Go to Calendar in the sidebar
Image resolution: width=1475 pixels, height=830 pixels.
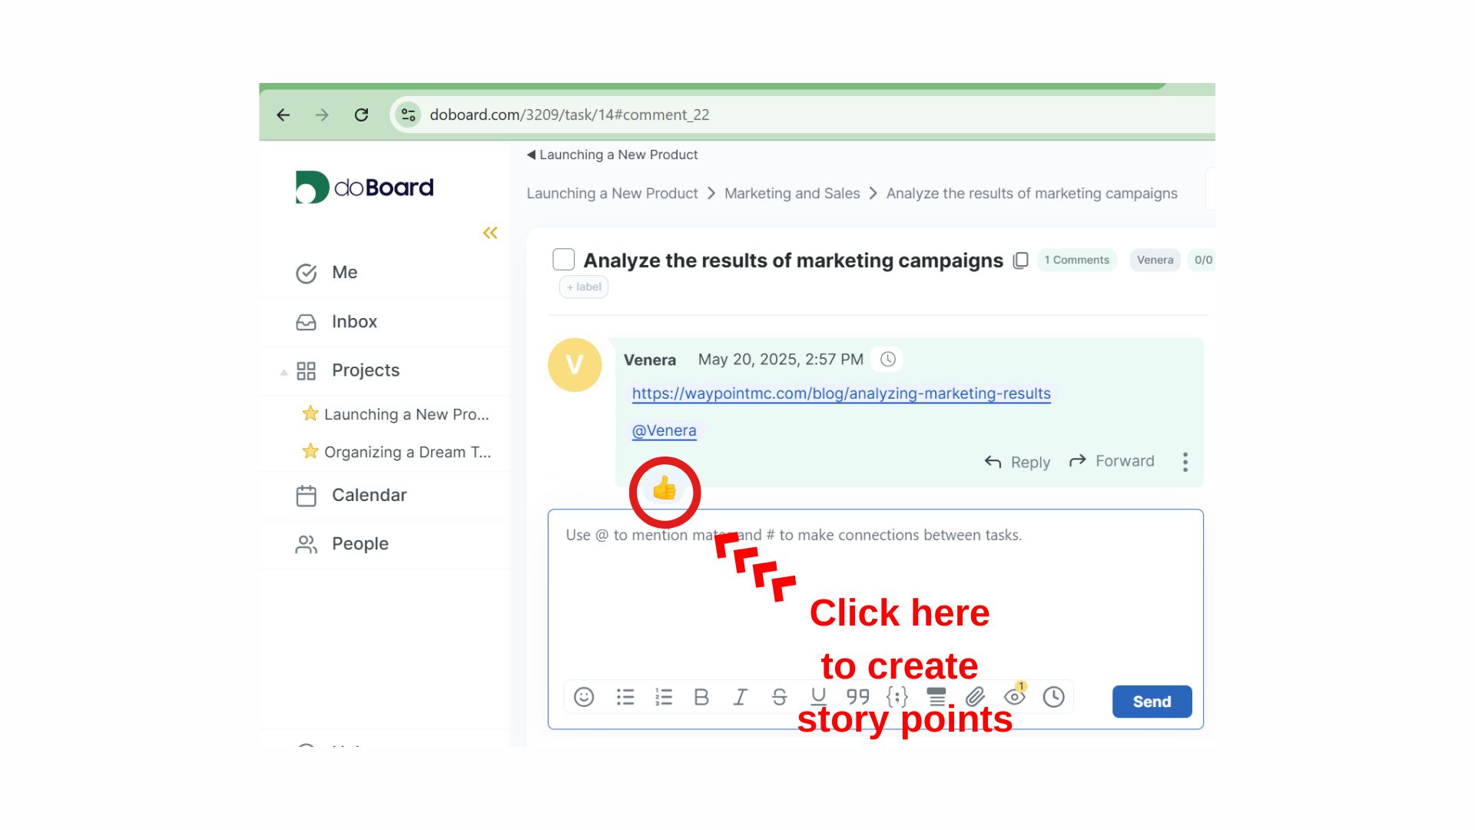369,496
